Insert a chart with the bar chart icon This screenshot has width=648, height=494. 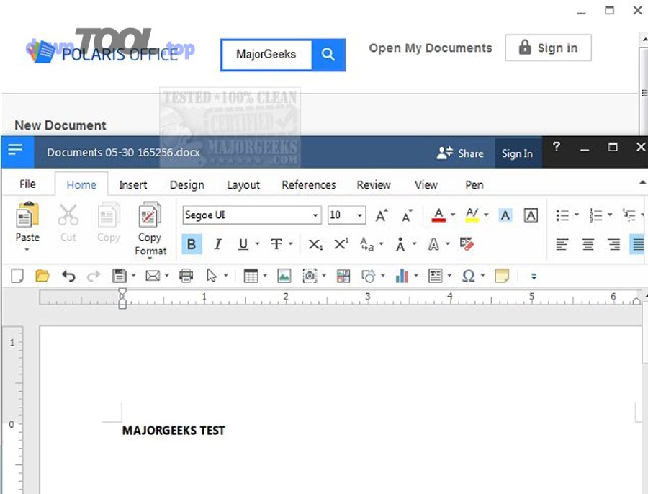tap(402, 276)
